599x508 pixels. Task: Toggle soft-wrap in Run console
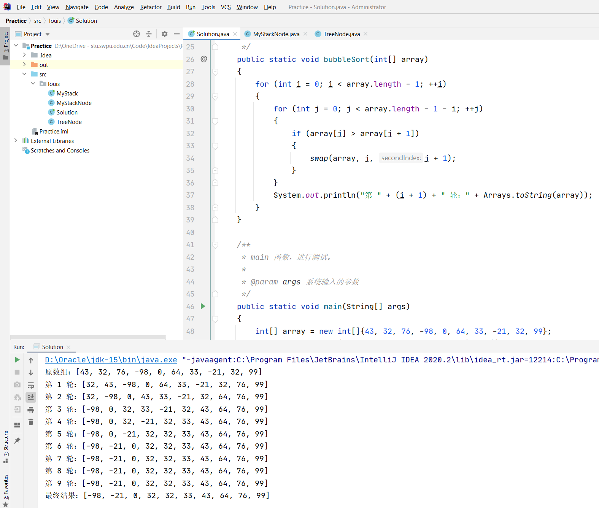(31, 385)
